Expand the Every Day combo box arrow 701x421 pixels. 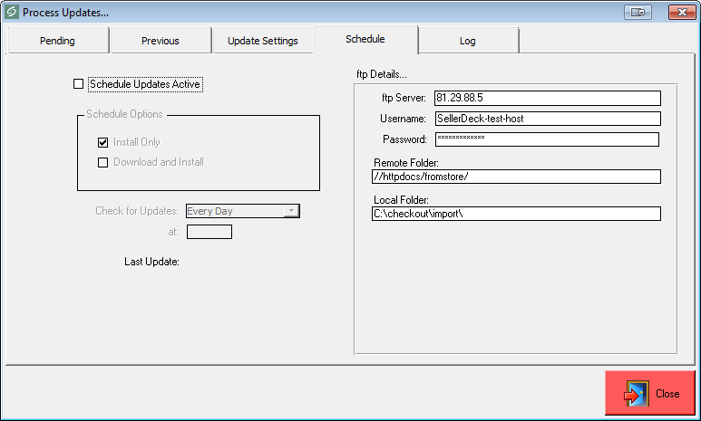(x=290, y=211)
